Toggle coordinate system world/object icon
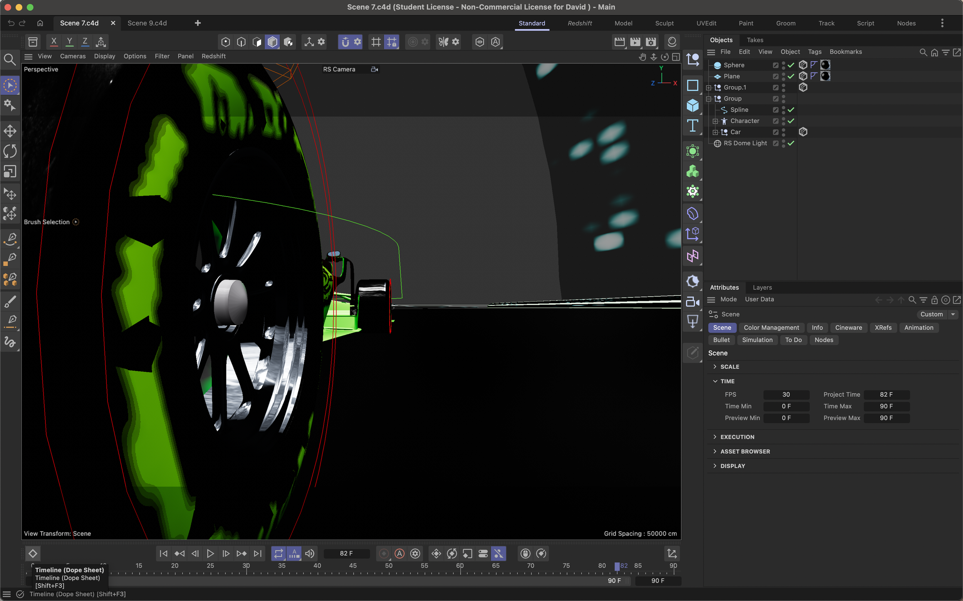963x601 pixels. coord(101,41)
